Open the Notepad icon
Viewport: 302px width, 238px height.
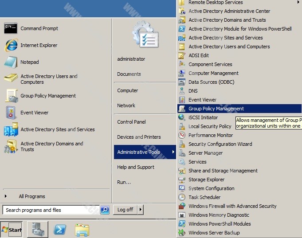point(11,62)
